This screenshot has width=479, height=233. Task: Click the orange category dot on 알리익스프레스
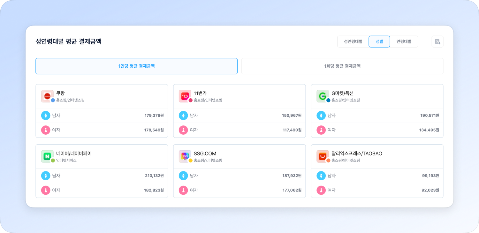(x=328, y=161)
